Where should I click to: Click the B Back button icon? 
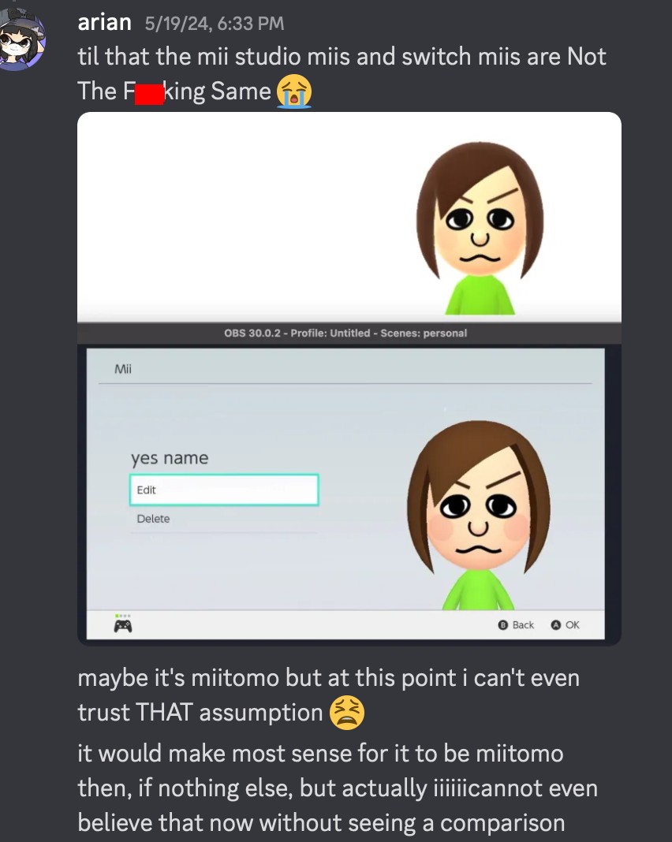pos(502,625)
